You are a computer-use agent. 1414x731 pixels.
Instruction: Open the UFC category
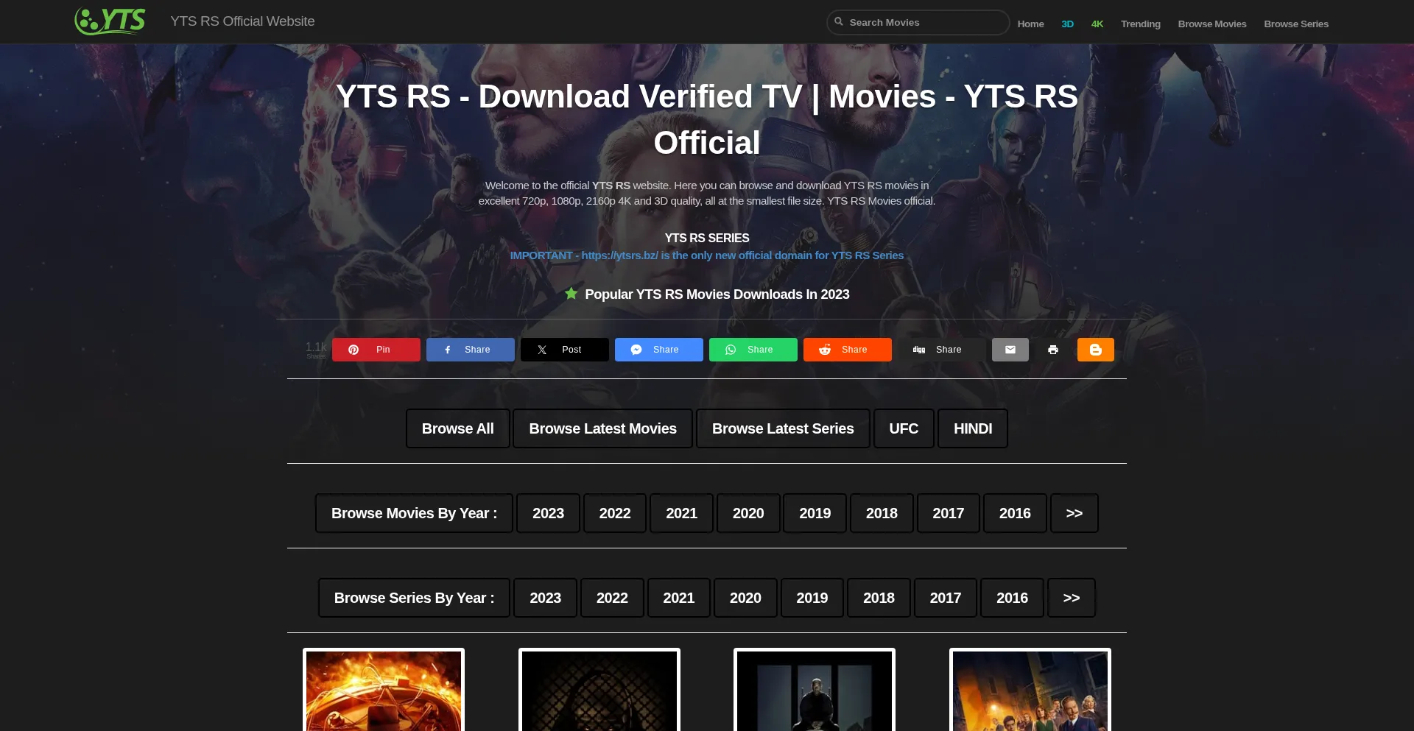tap(904, 428)
